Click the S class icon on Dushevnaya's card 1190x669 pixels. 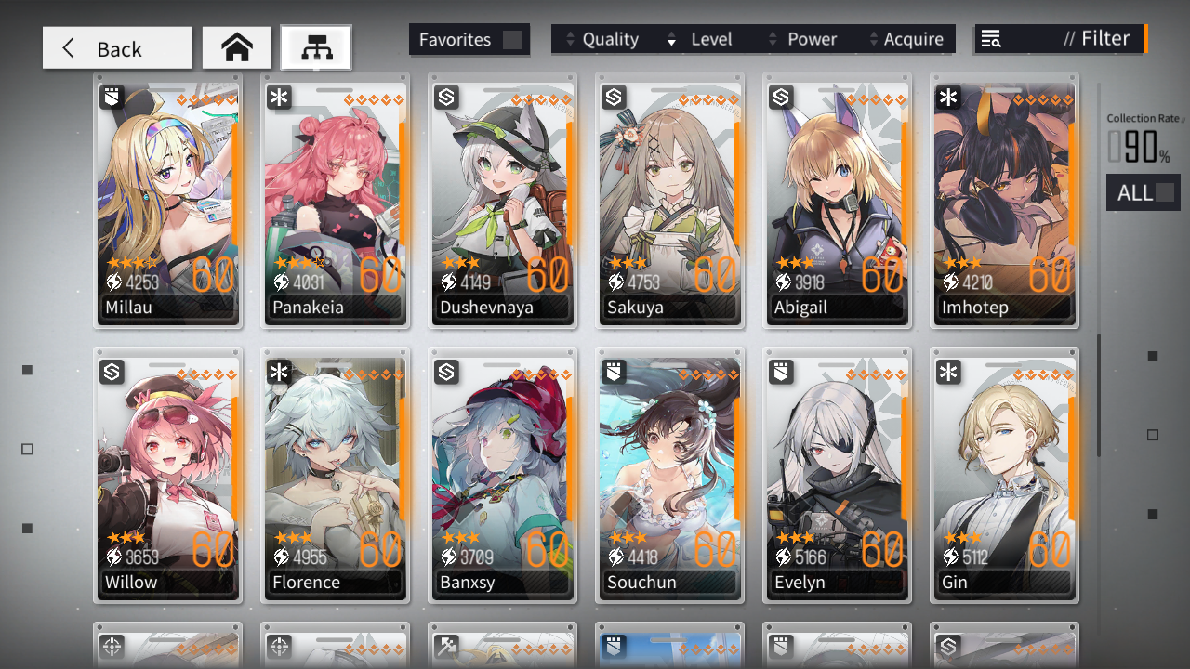pyautogui.click(x=446, y=97)
